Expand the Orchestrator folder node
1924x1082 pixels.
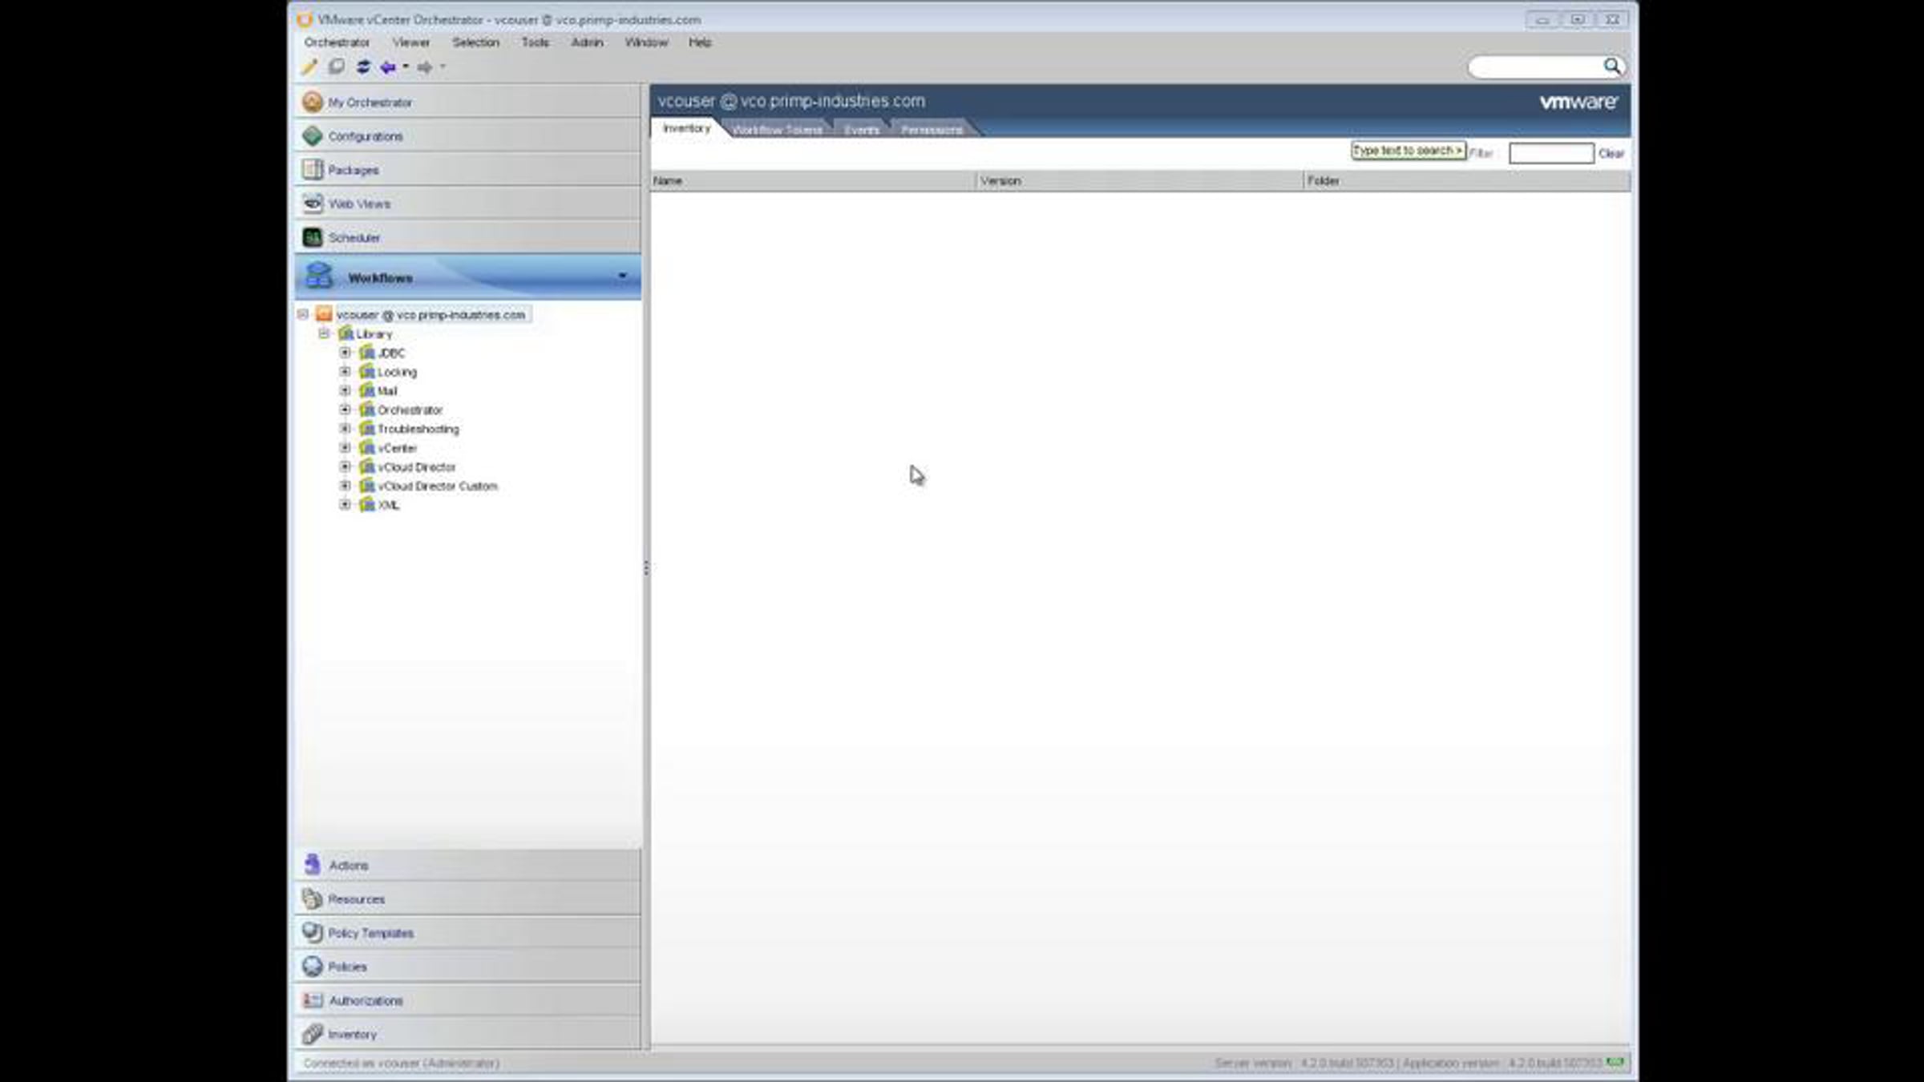[x=345, y=410]
